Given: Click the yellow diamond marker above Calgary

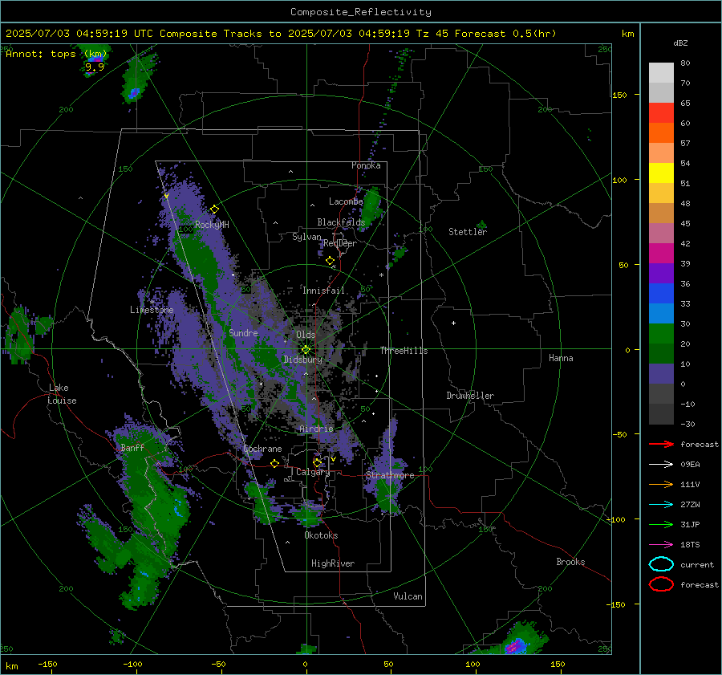Looking at the screenshot, I should [x=317, y=462].
